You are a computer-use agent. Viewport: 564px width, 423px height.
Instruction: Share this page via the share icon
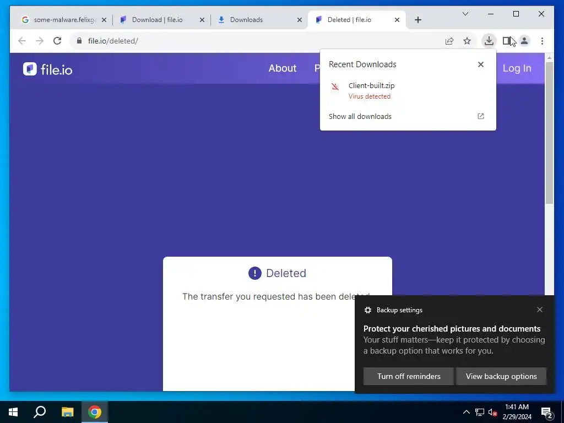(x=449, y=41)
